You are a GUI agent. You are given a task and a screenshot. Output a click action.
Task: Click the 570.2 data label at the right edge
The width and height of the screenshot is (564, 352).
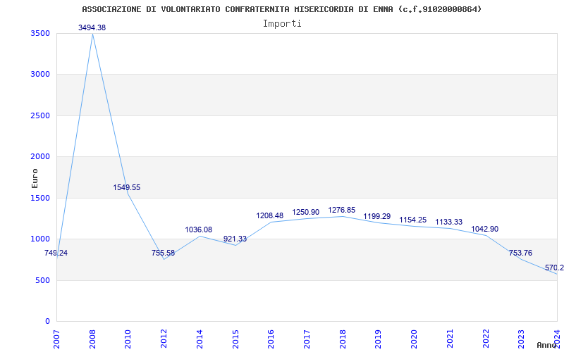click(x=554, y=268)
